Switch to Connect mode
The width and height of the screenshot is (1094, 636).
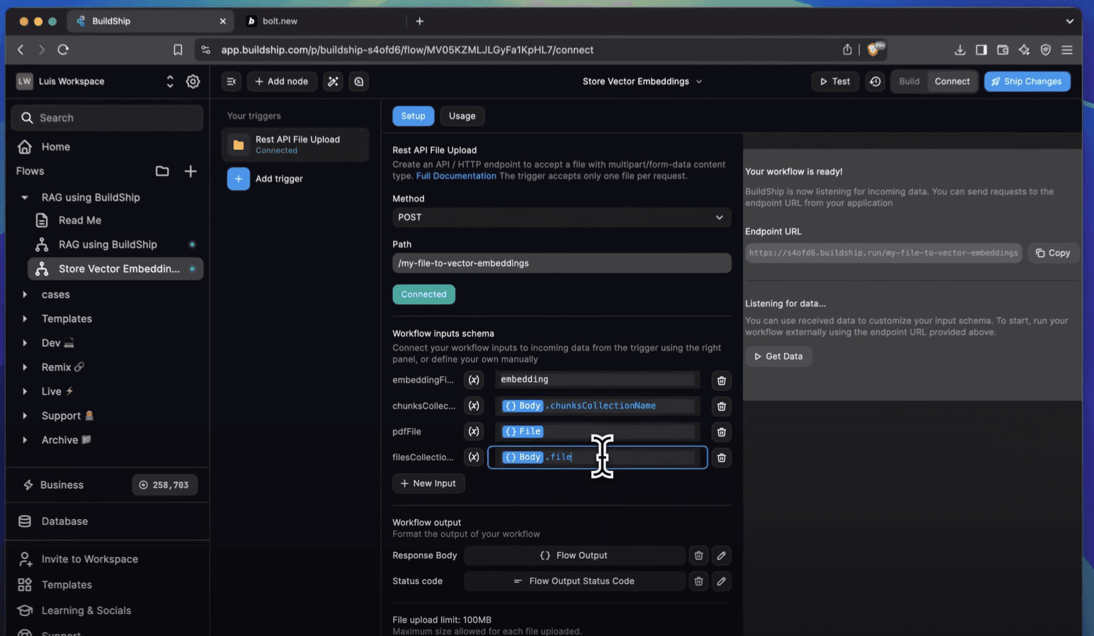[x=952, y=82]
